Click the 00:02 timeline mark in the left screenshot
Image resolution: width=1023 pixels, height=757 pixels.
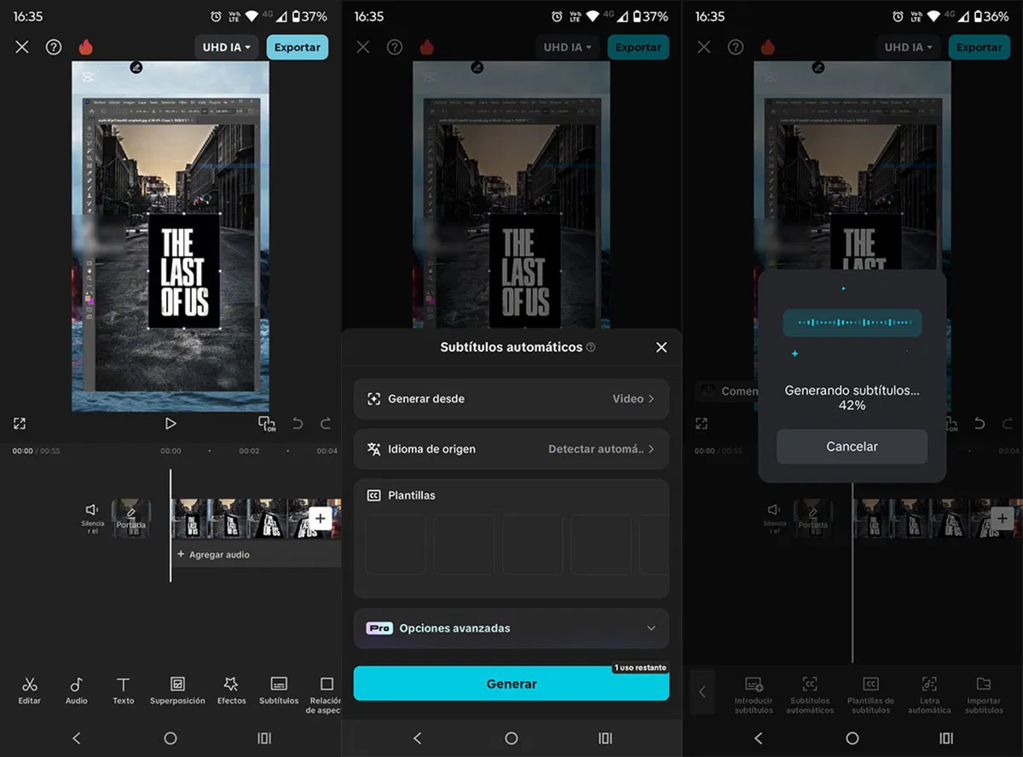249,451
